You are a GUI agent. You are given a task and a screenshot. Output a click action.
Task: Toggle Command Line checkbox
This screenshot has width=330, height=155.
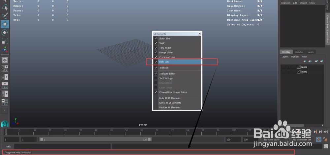pyautogui.click(x=156, y=57)
